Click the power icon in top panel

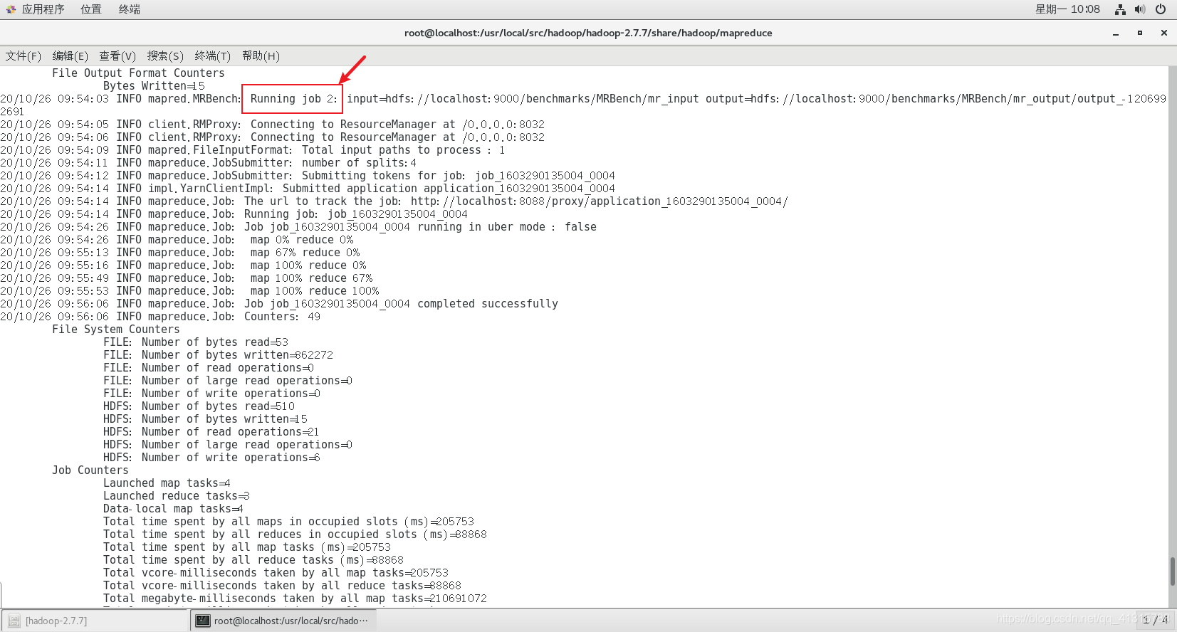point(1161,9)
